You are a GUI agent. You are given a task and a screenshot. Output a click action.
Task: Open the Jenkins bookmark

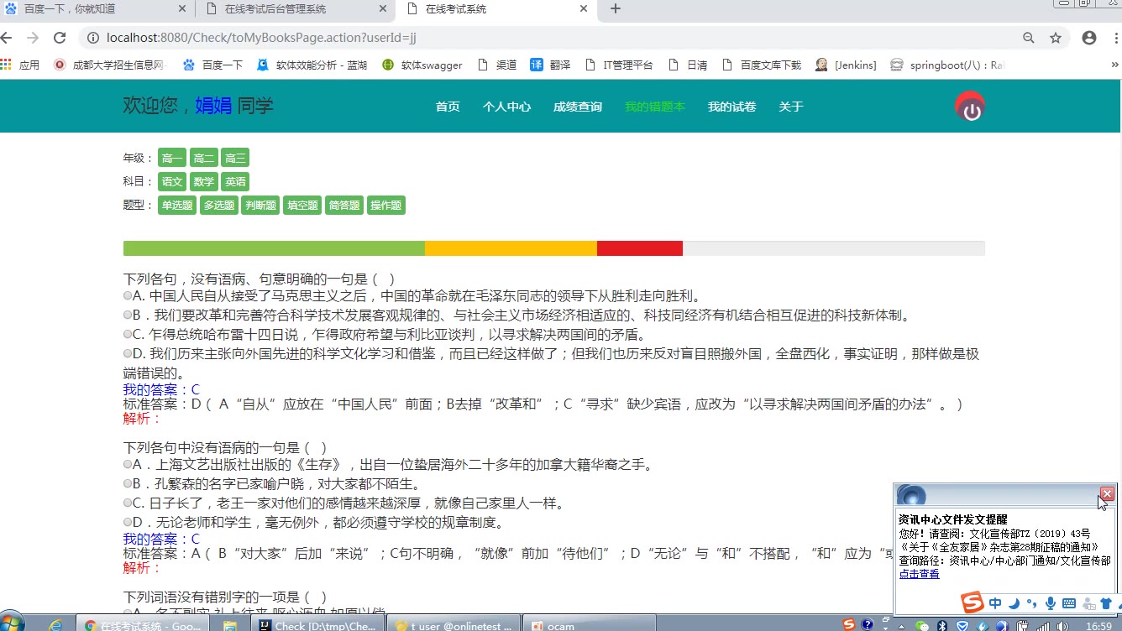pyautogui.click(x=847, y=65)
